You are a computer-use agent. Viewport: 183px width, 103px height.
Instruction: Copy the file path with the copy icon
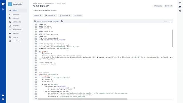[62, 21]
